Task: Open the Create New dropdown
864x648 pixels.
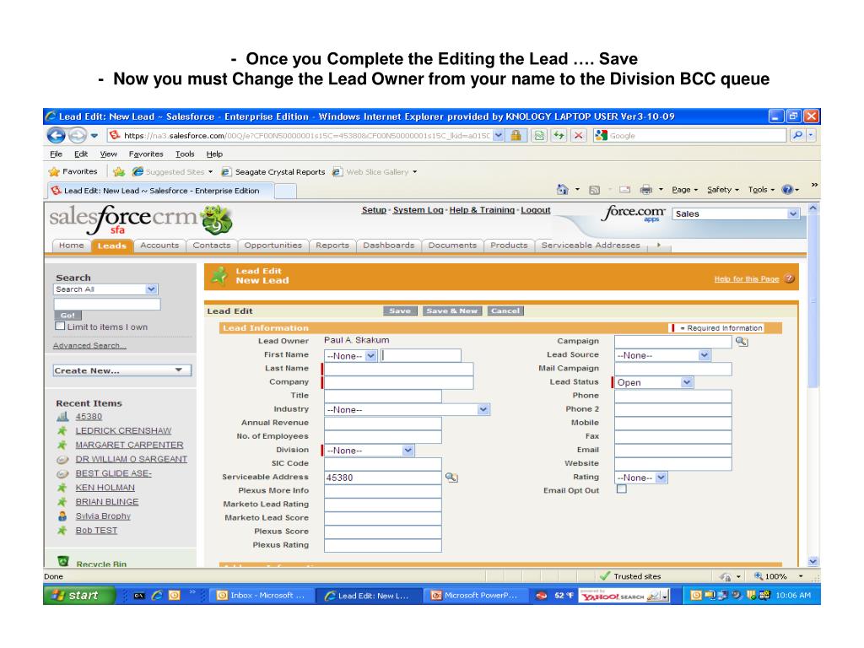Action: (122, 370)
